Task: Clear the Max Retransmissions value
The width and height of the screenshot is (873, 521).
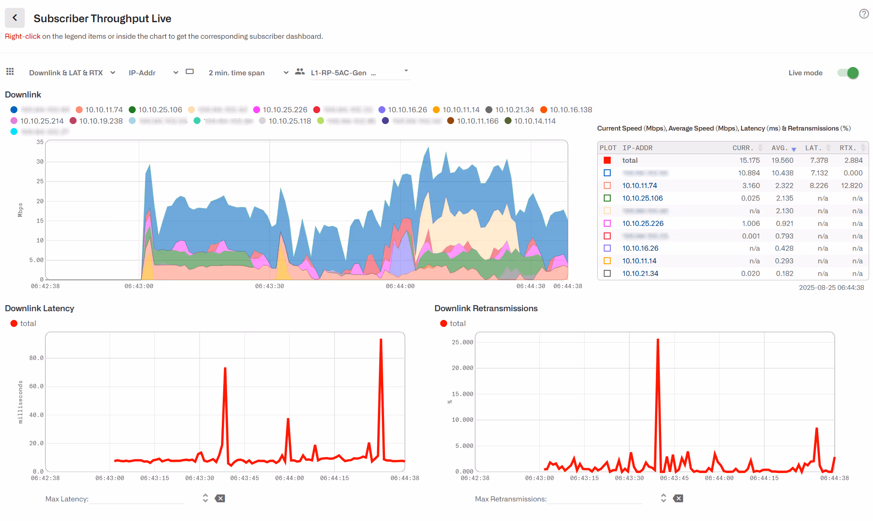Action: pos(678,498)
